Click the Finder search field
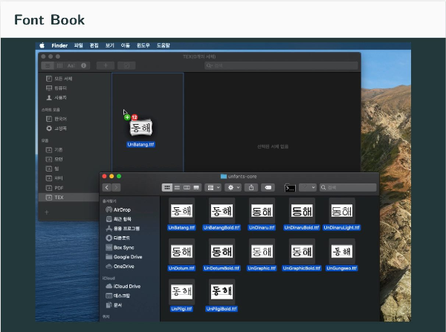The height and width of the screenshot is (332, 446). [x=348, y=188]
